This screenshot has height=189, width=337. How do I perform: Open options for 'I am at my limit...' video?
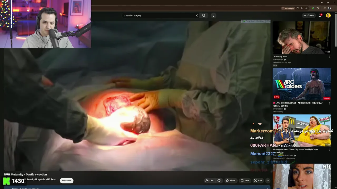(330, 57)
